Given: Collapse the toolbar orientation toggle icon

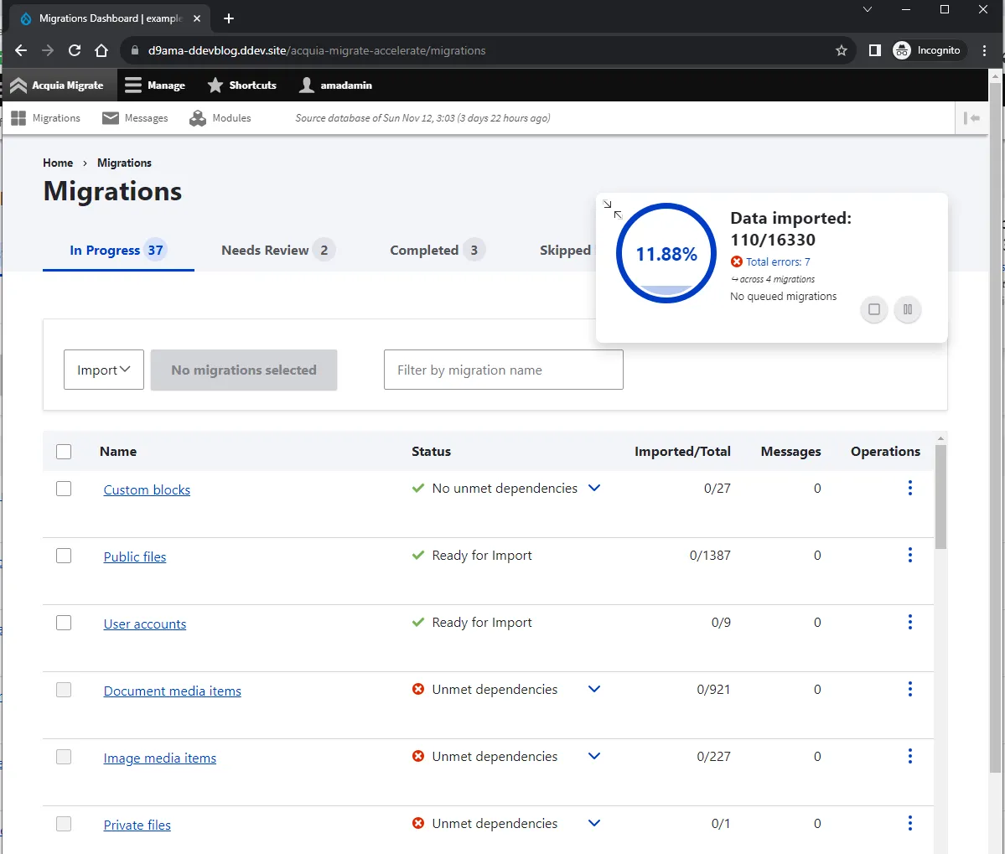Looking at the screenshot, I should pyautogui.click(x=971, y=118).
